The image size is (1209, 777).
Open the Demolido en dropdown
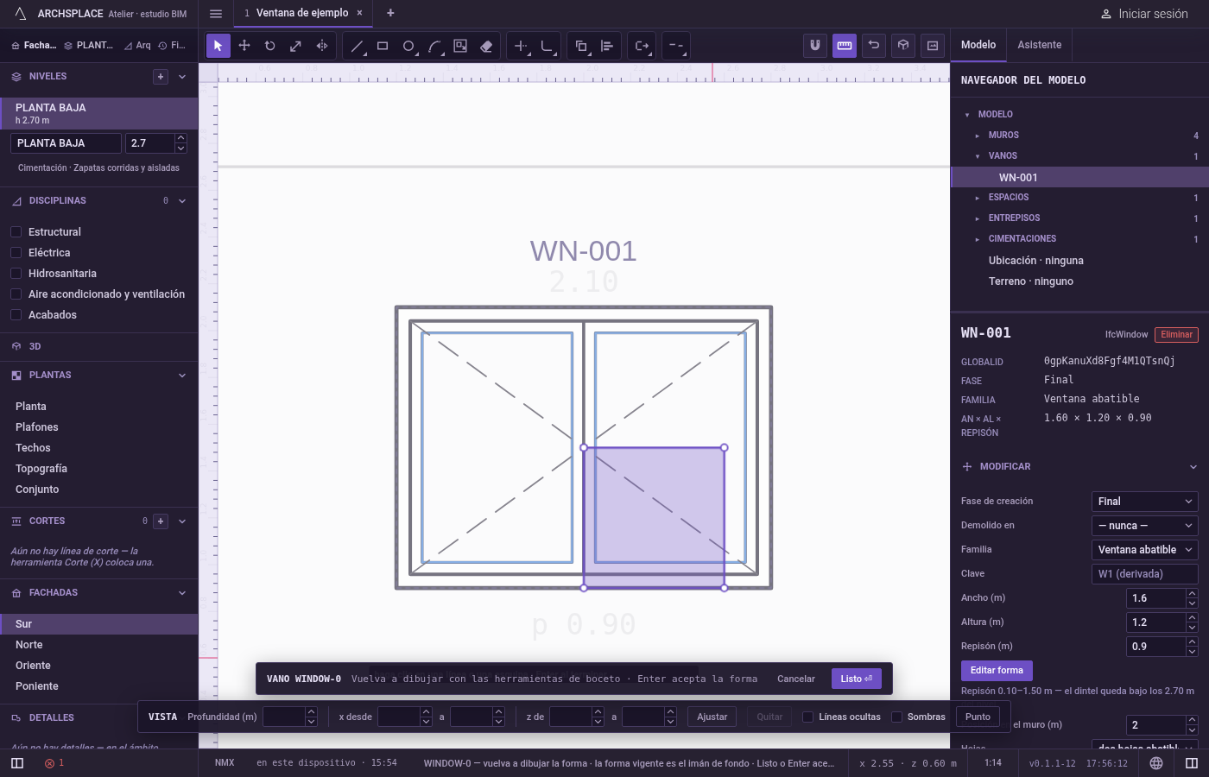pyautogui.click(x=1145, y=526)
